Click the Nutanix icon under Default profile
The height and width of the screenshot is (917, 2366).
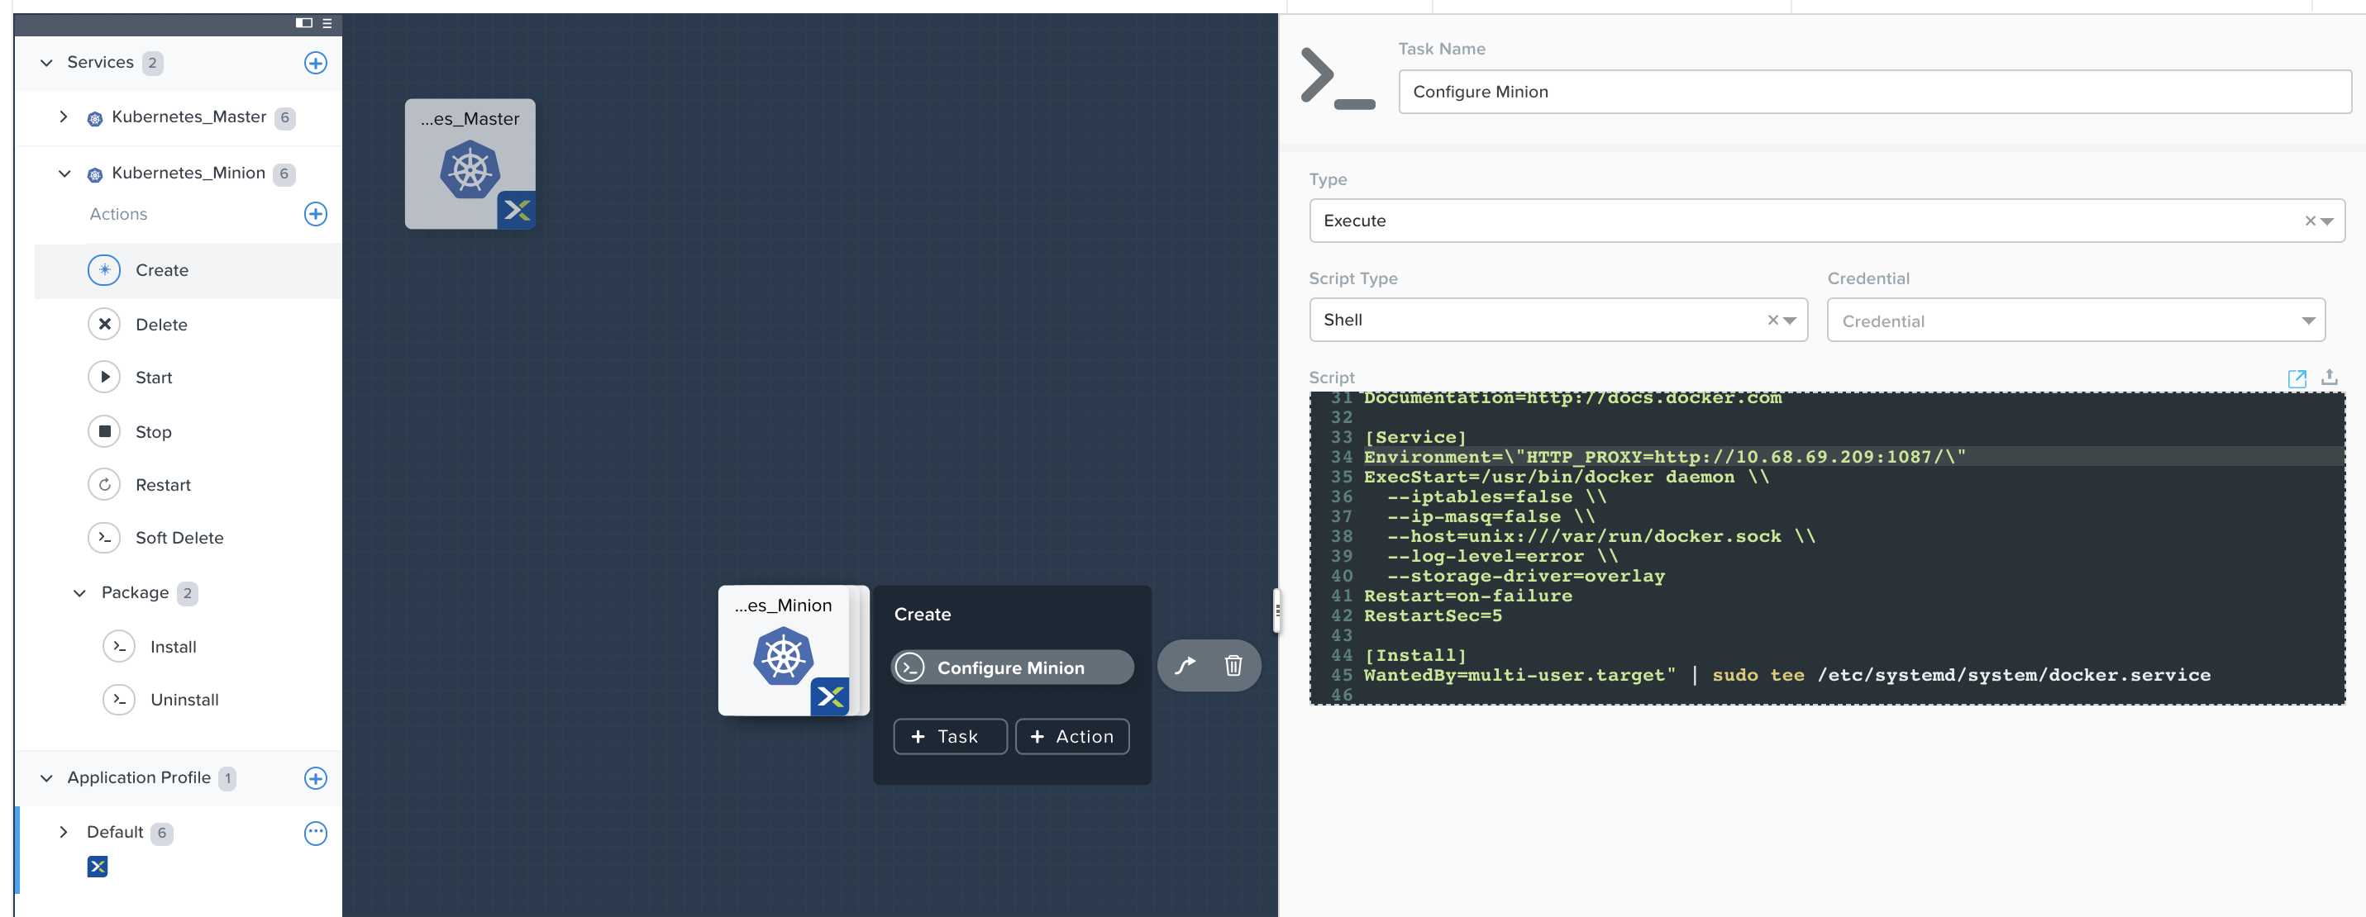(98, 867)
